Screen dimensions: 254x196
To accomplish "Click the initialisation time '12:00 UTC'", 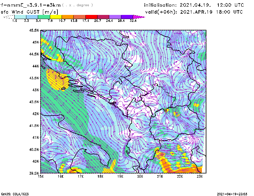I will 231,5.
